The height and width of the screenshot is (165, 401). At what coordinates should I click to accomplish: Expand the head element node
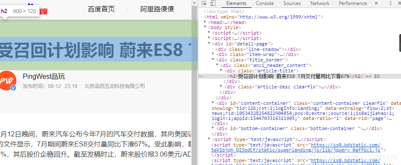pyautogui.click(x=206, y=22)
